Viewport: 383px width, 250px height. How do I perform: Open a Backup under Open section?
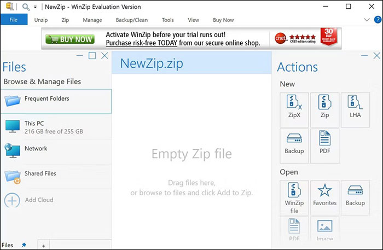coord(355,197)
